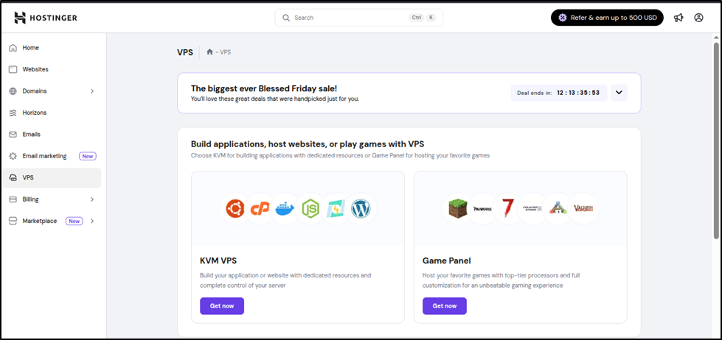Click Refer & earn up to 500 USD

(607, 18)
